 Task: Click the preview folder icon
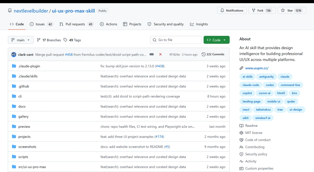pyautogui.click(x=14, y=126)
